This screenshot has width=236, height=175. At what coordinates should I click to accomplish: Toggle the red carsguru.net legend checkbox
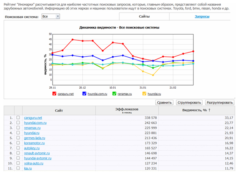(x=54, y=94)
